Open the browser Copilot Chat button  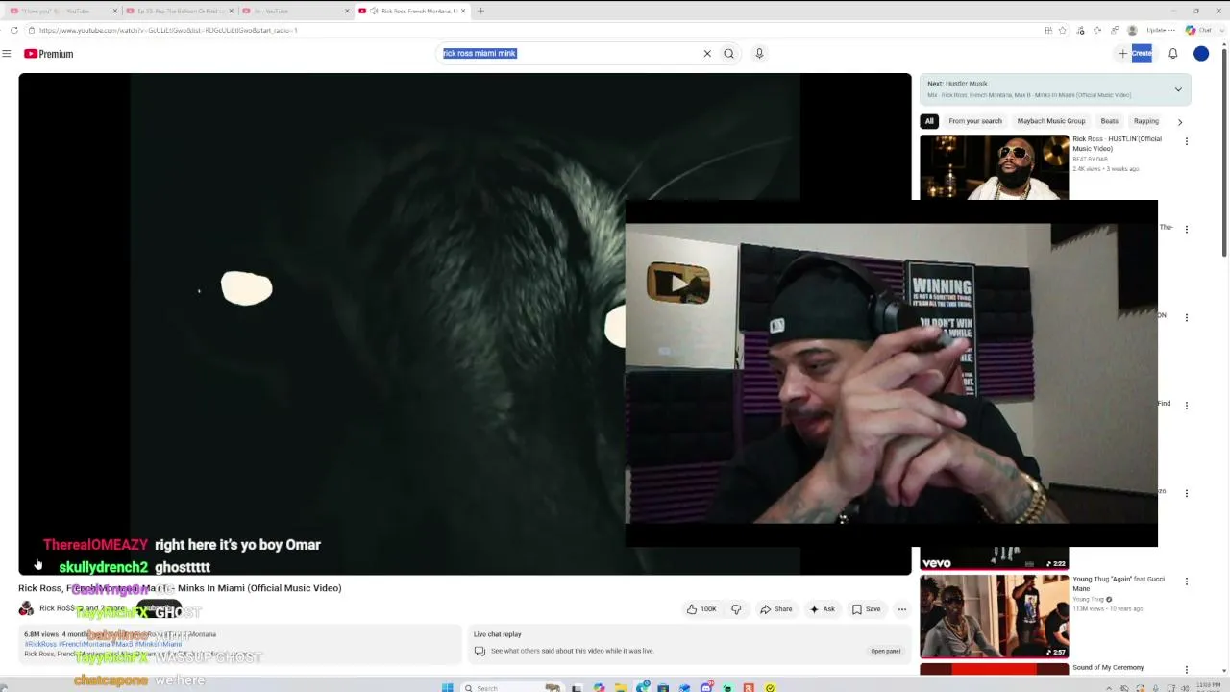[x=1200, y=30]
